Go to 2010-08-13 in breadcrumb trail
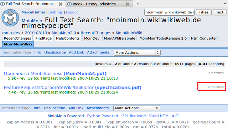The image size is (228, 135). [x=36, y=33]
